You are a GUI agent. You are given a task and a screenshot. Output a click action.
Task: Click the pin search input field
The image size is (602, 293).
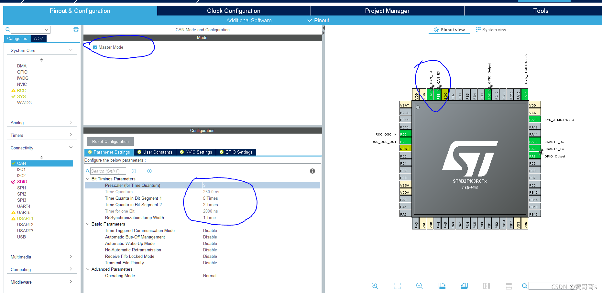[x=552, y=286]
